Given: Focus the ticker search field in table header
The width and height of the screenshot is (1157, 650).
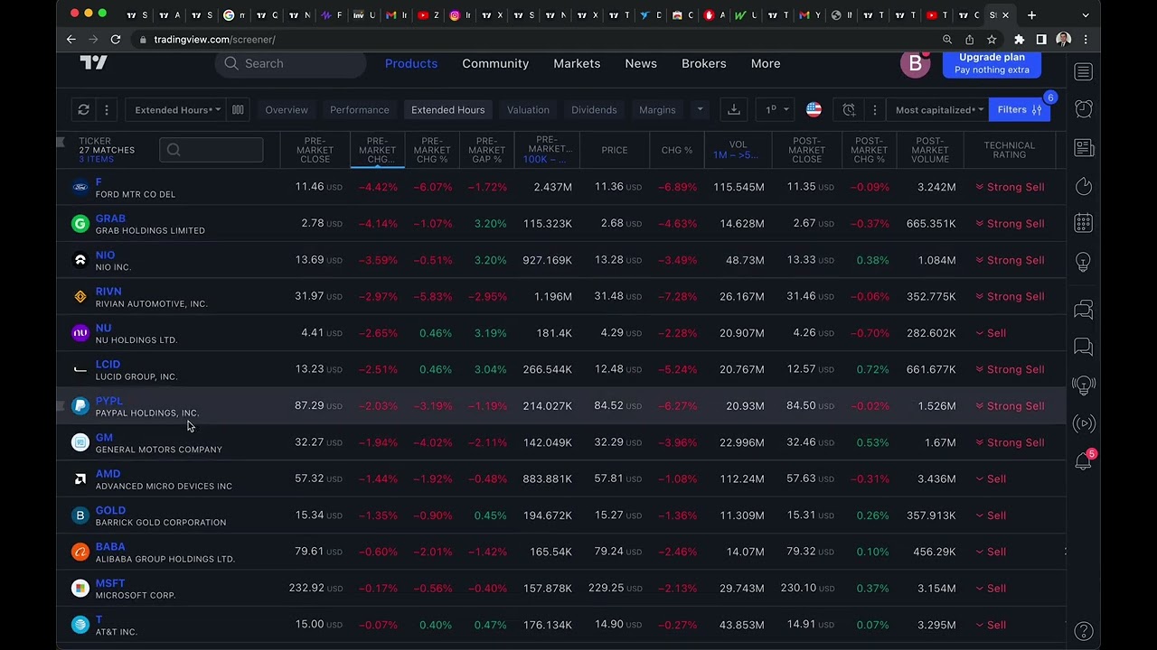Looking at the screenshot, I should 211,150.
